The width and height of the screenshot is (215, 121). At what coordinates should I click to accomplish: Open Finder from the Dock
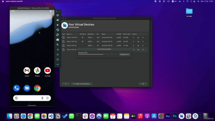10,116
